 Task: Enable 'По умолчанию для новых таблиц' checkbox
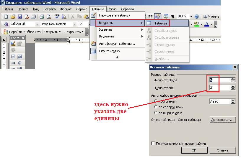(x=153, y=144)
